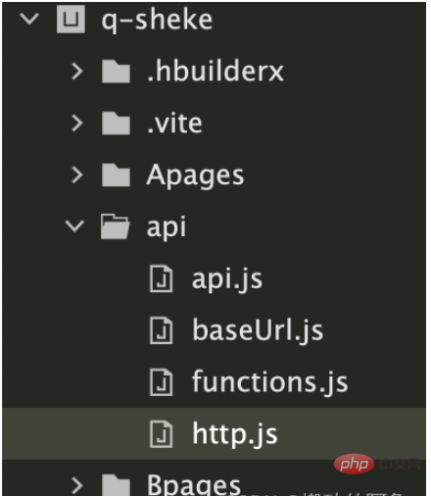Click the api.js file icon
This screenshot has width=431, height=496.
pos(161,278)
